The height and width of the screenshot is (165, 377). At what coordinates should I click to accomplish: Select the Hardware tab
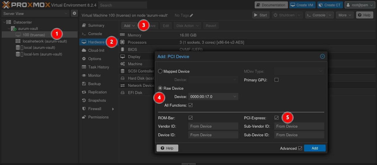(x=99, y=42)
